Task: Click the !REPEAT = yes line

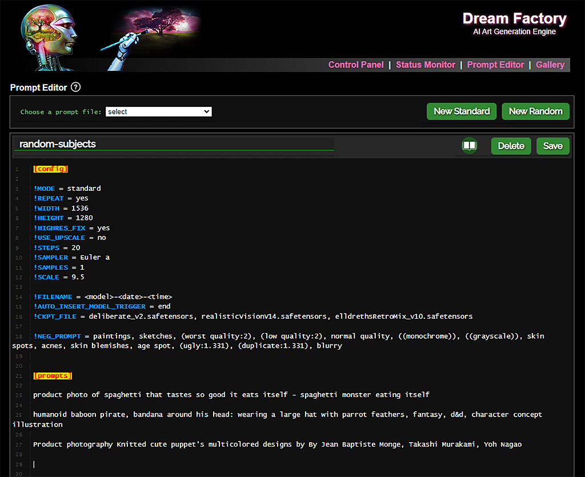Action: [x=61, y=198]
